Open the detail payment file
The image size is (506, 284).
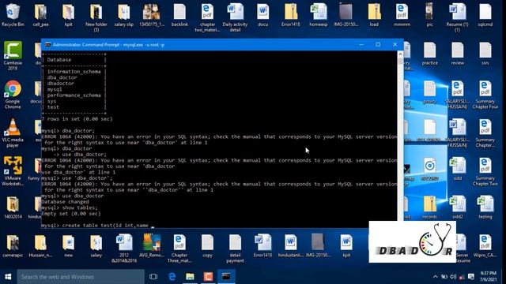(235, 248)
